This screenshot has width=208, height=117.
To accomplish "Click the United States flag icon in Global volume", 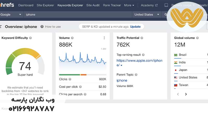I will point(176,77).
